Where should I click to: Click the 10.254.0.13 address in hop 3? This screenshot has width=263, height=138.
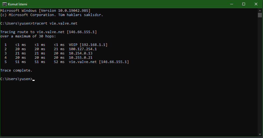pyautogui.click(x=80, y=53)
